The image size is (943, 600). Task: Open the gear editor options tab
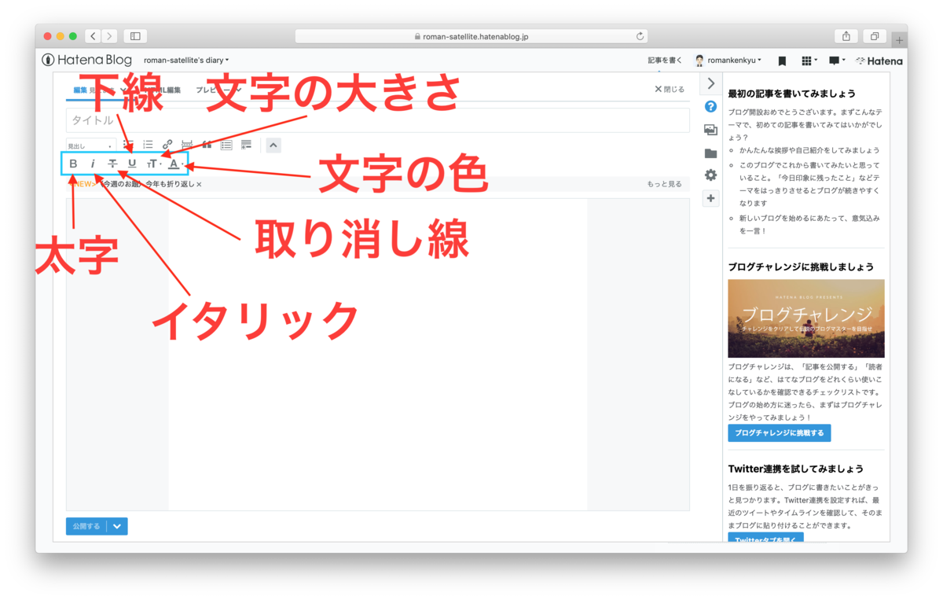click(x=710, y=175)
